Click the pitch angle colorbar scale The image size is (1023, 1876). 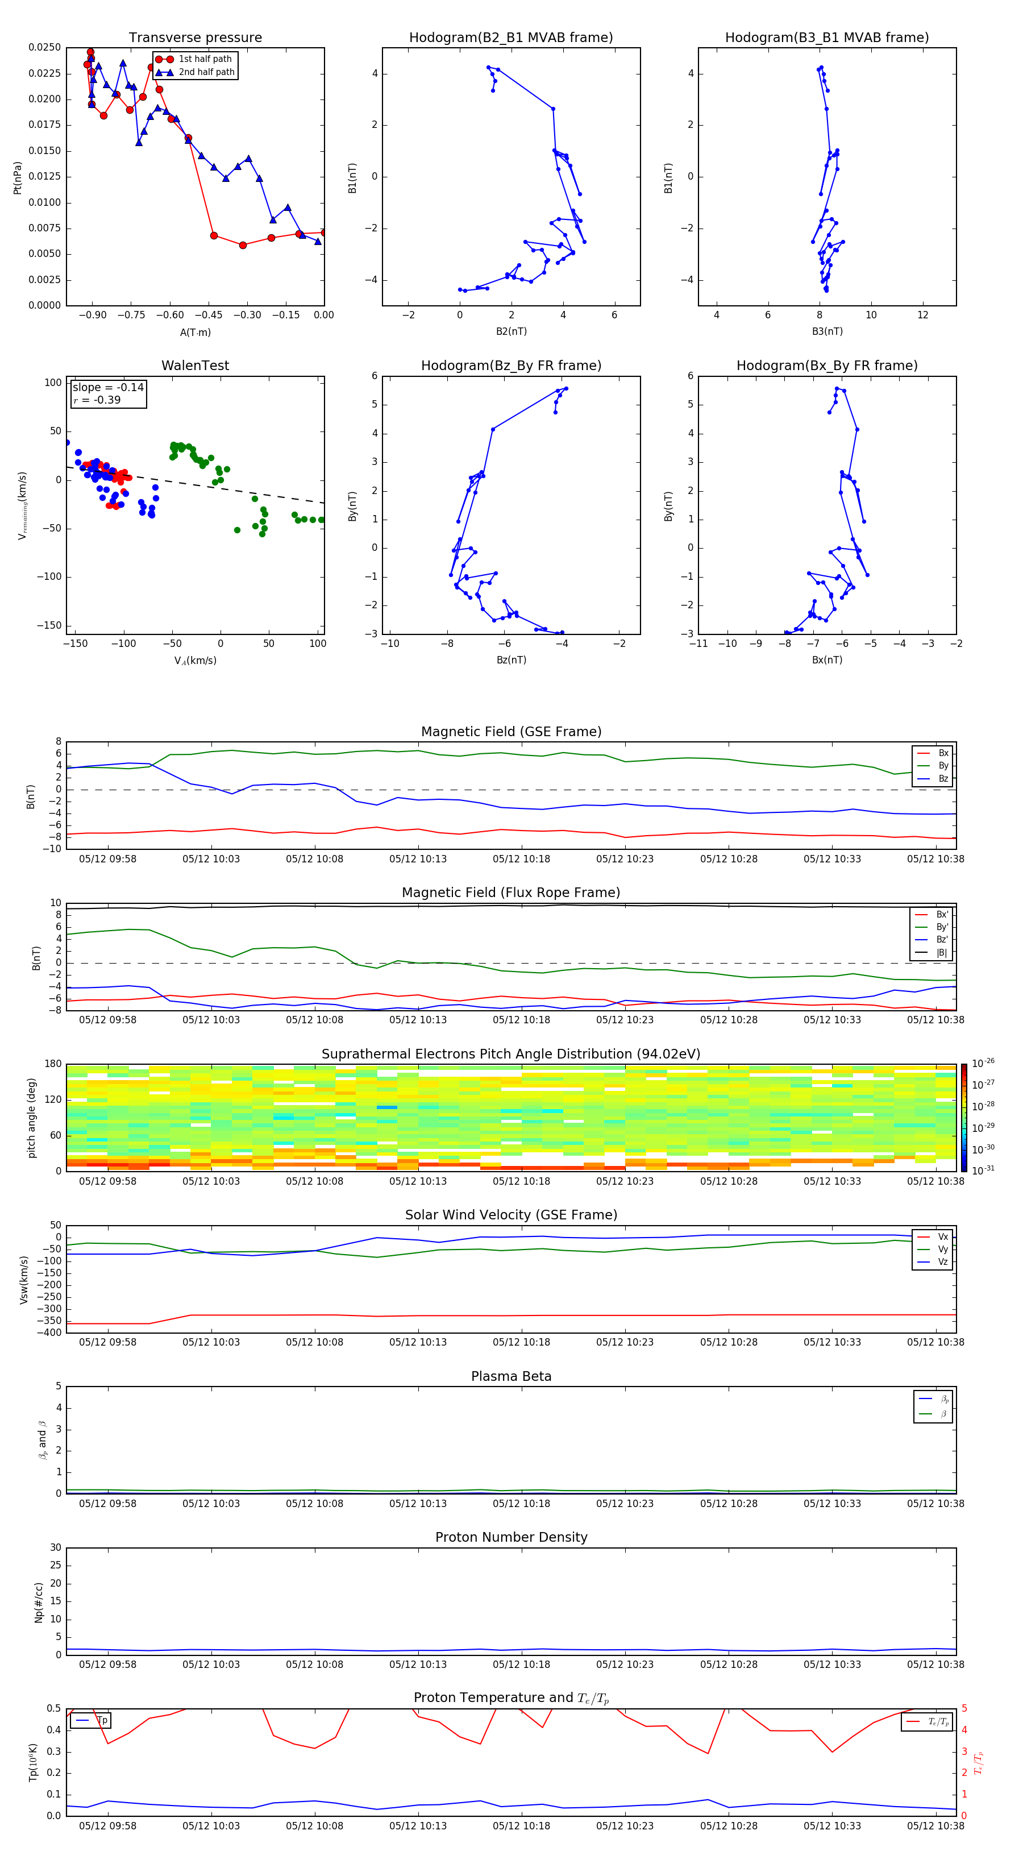click(x=964, y=1117)
